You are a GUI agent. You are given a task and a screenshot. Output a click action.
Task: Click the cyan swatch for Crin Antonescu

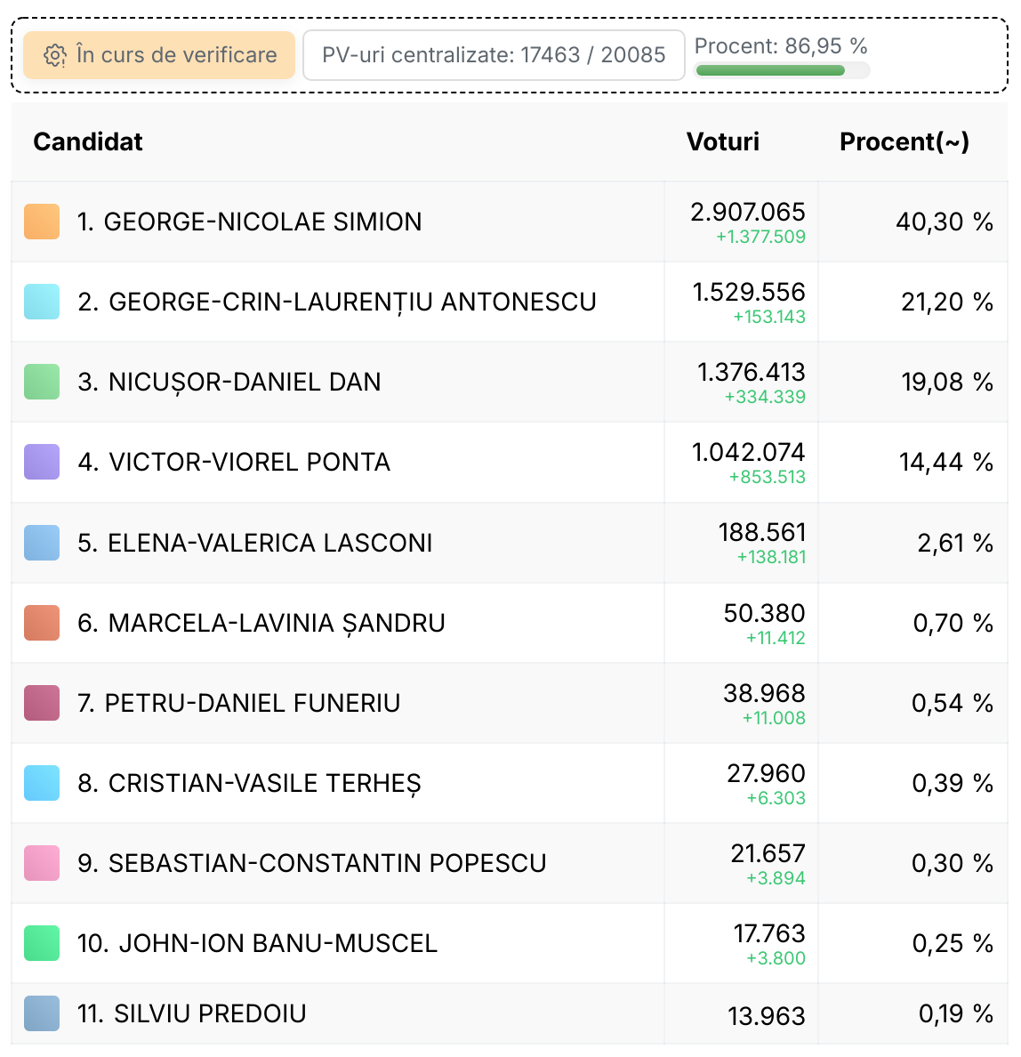click(x=42, y=302)
